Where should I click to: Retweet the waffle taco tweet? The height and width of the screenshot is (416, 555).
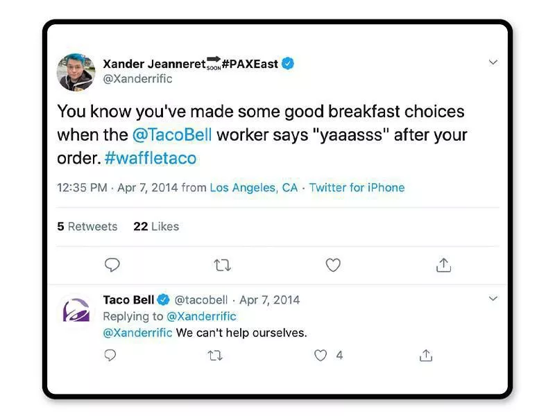pos(223,265)
